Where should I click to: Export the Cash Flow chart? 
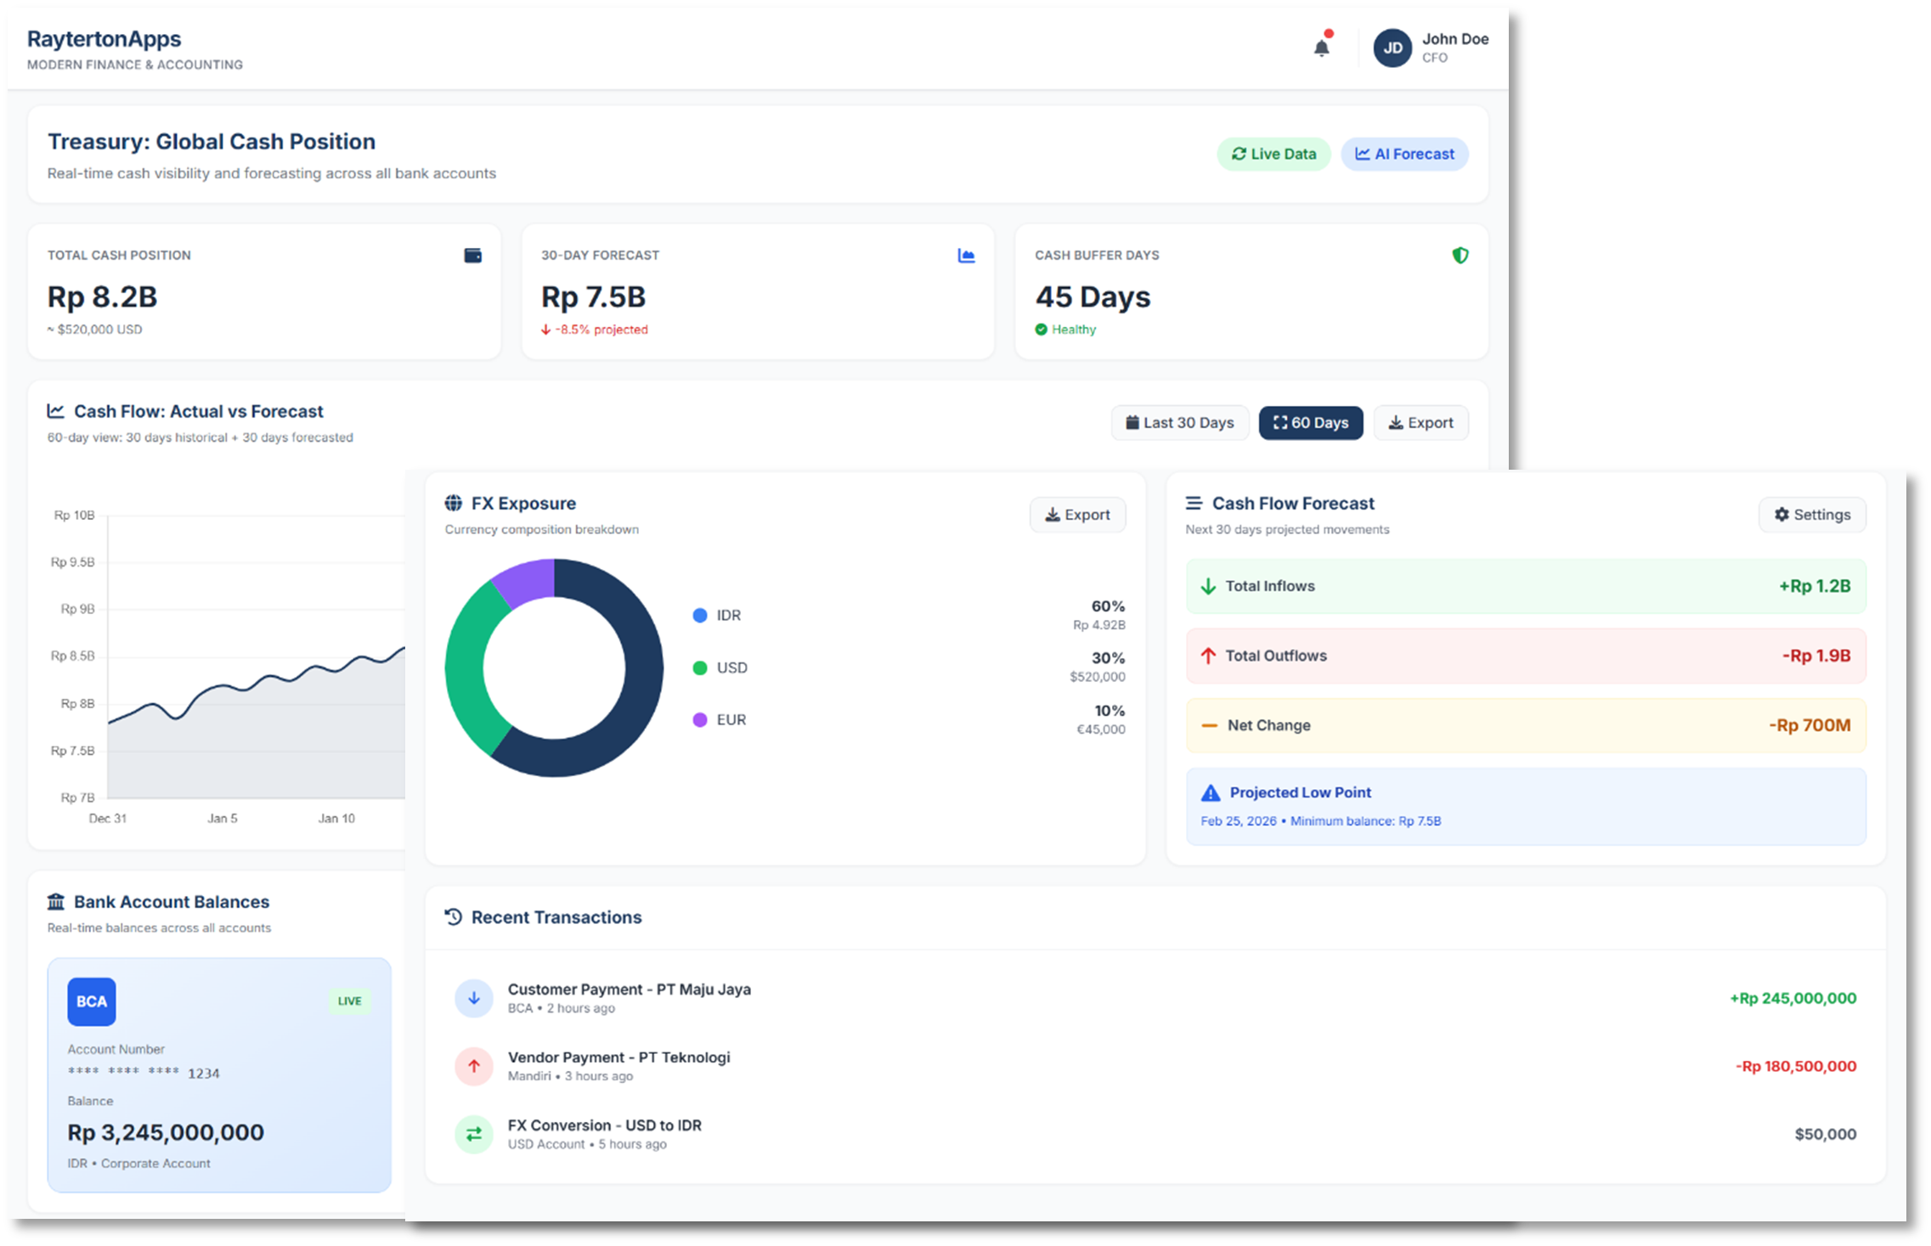click(1420, 423)
